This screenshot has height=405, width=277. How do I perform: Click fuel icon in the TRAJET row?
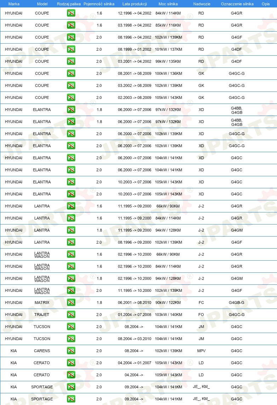click(71, 314)
